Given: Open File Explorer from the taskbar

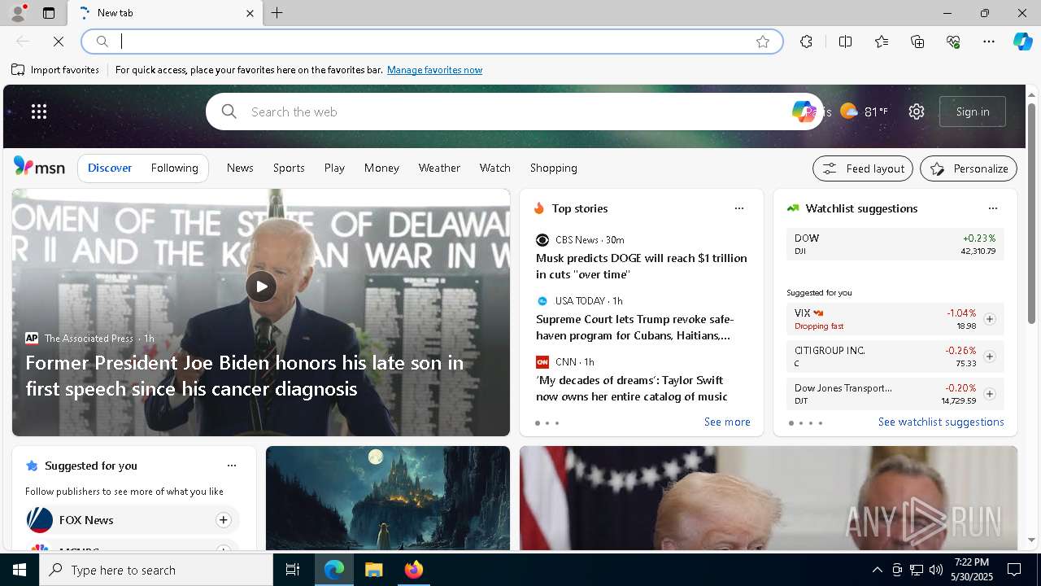Looking at the screenshot, I should [x=373, y=570].
